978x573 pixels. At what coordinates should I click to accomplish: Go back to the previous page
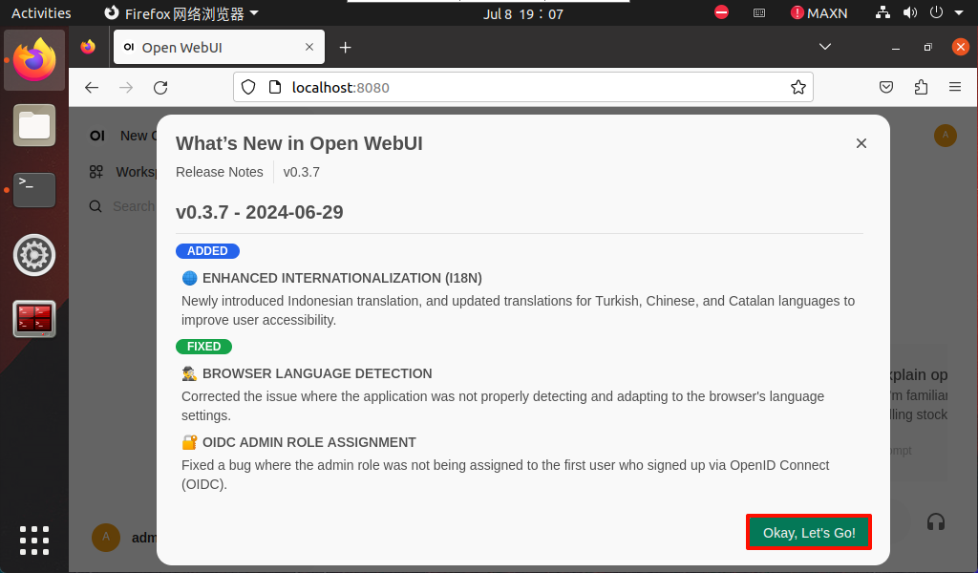click(x=92, y=88)
